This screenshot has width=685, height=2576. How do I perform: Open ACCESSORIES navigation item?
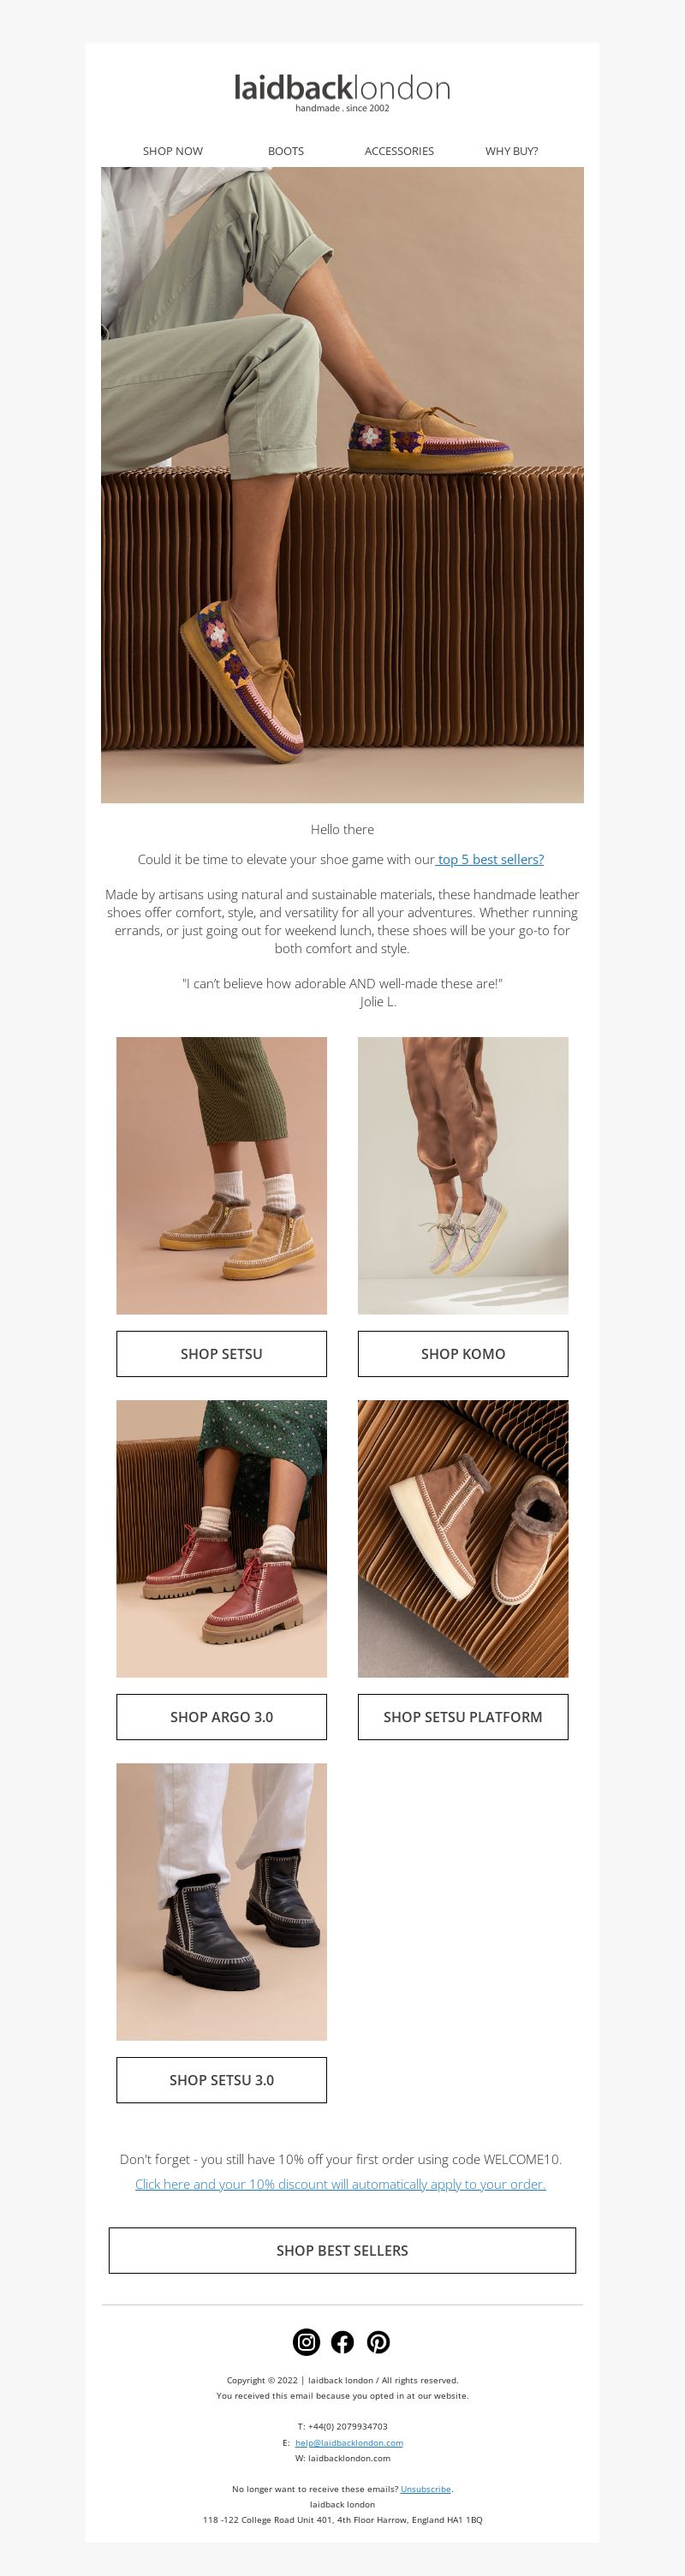pos(399,151)
